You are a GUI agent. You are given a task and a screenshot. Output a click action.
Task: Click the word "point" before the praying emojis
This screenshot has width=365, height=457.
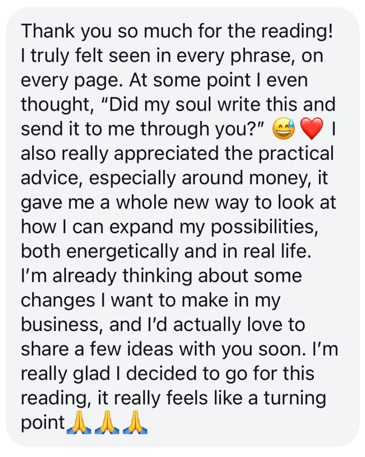point(43,423)
